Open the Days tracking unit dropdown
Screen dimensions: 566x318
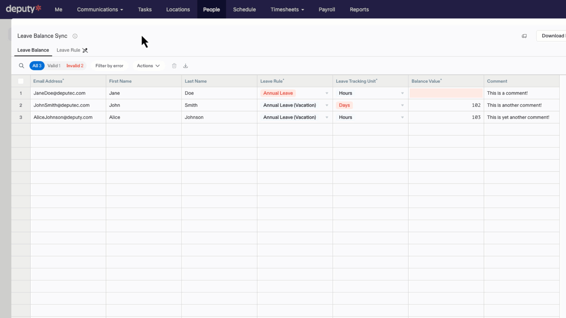tap(402, 105)
